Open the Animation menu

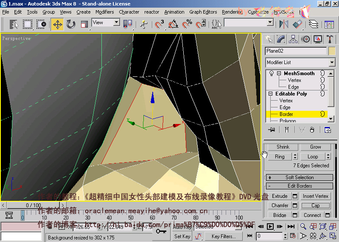[174, 12]
